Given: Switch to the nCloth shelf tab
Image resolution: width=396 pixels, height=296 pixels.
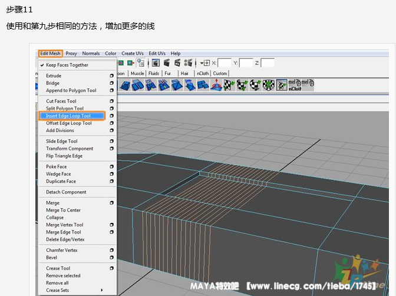Looking at the screenshot, I should pos(202,74).
